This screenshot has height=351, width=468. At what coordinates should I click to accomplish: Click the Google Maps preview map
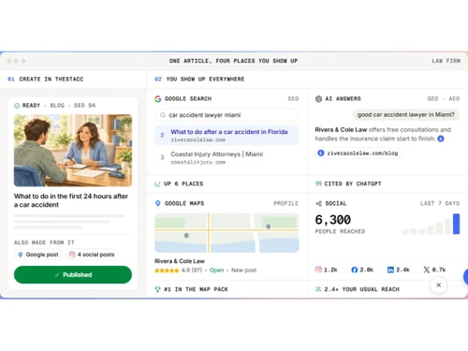coord(227,233)
